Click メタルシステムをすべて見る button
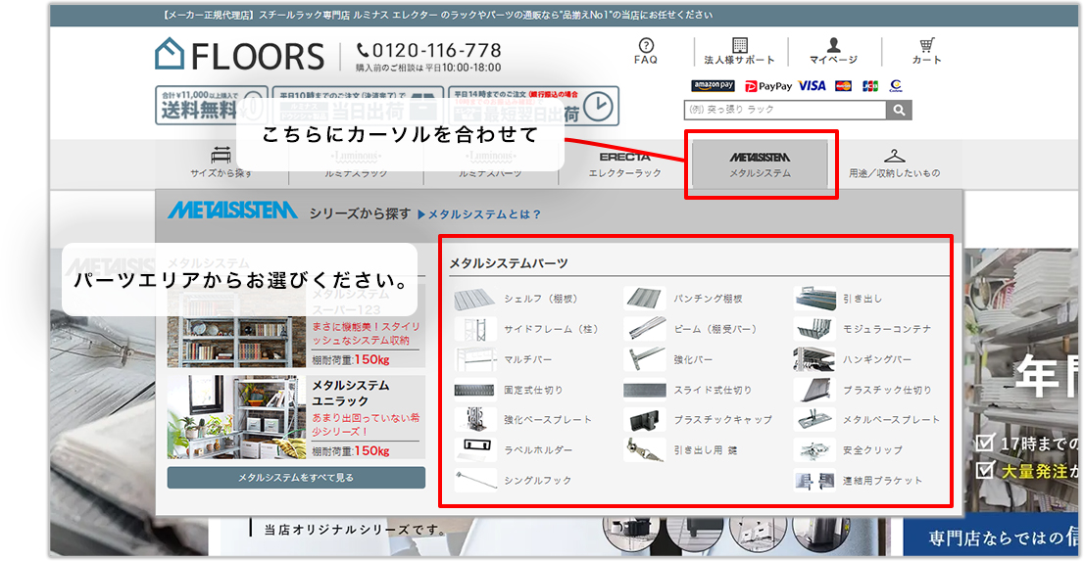The image size is (1084, 561). [x=296, y=478]
